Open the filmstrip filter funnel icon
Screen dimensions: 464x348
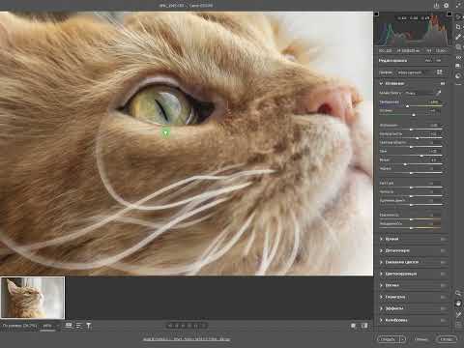89,326
